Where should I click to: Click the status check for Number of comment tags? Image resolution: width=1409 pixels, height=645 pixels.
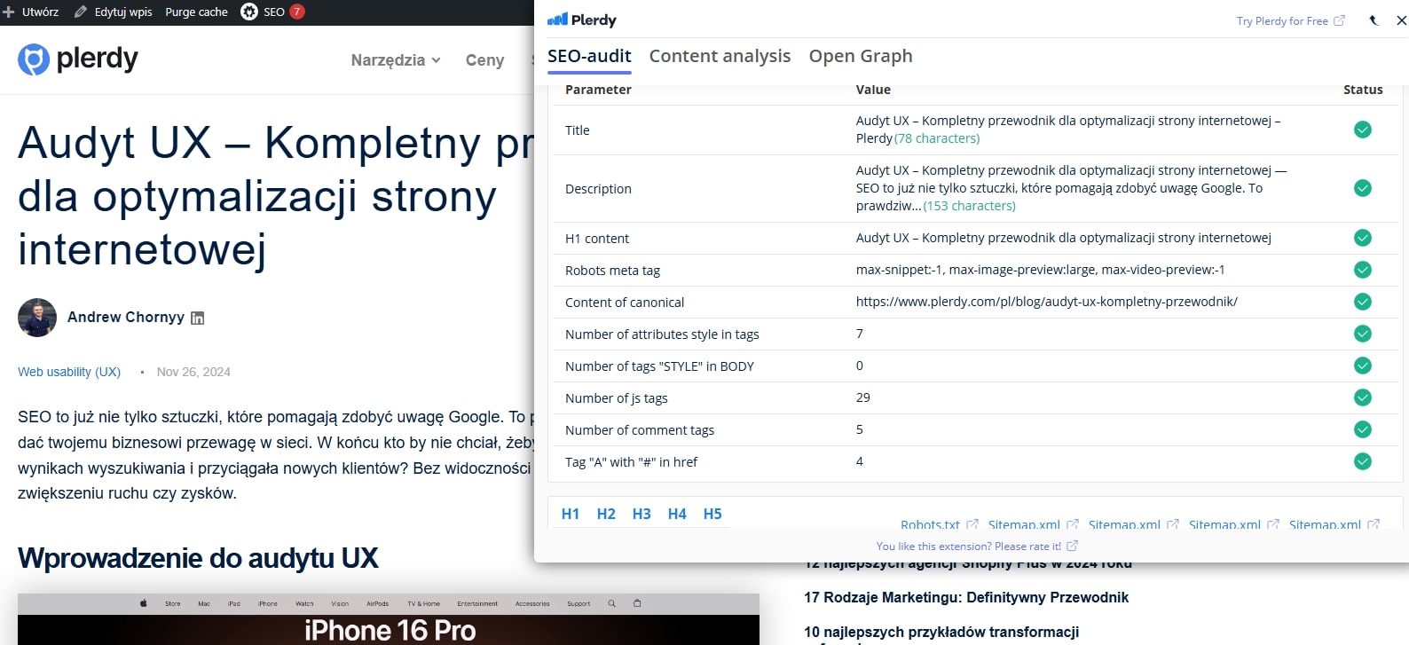click(x=1363, y=429)
